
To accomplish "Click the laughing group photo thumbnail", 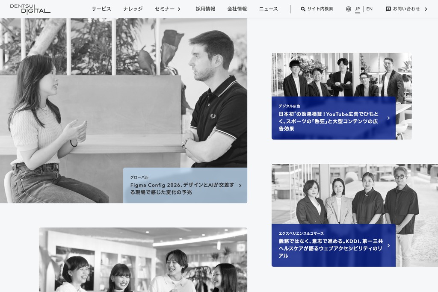I will coord(143,260).
